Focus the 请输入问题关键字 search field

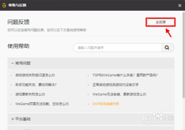click(x=117, y=48)
